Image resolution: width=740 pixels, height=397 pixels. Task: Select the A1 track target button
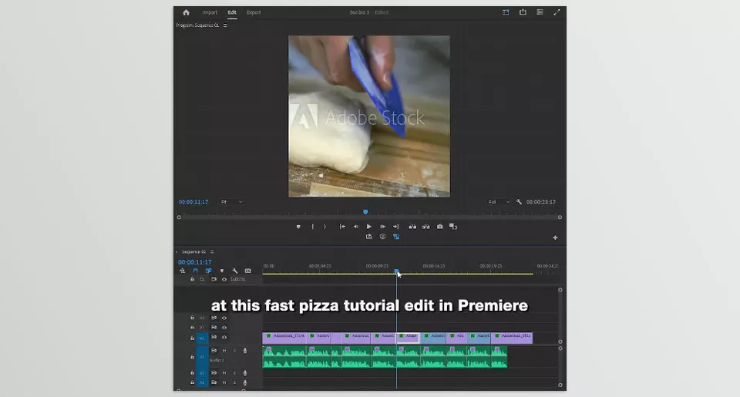coord(202,357)
